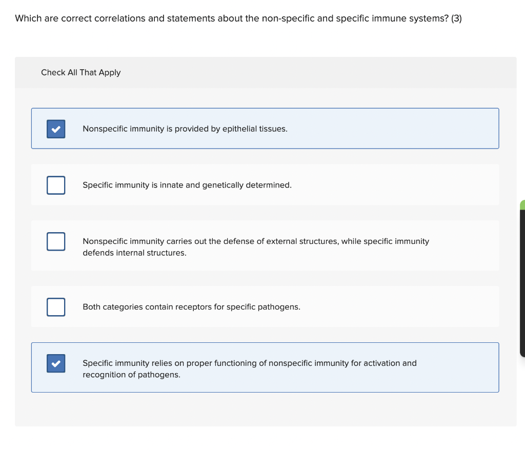Click the 'Nonspecific immunity is provided by epithelial tissues' text
The height and width of the screenshot is (452, 525).
coord(185,129)
